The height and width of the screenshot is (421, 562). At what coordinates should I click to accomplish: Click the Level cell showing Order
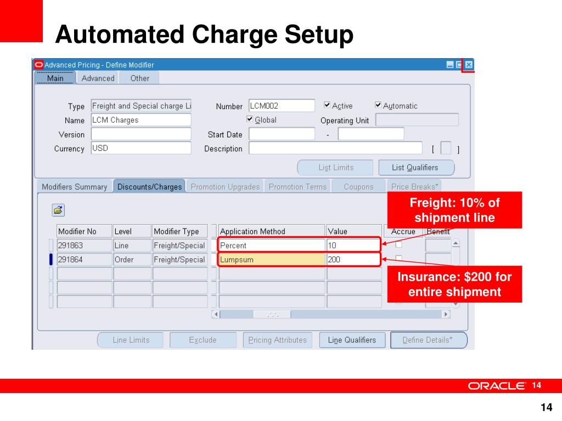coord(132,259)
